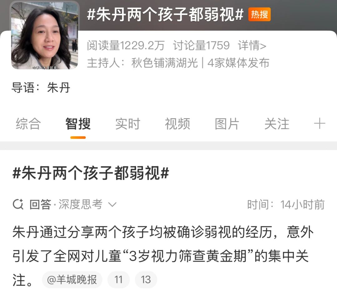Expand the 深度思考 mode dropdown chevron
The height and width of the screenshot is (292, 337).
(x=112, y=204)
